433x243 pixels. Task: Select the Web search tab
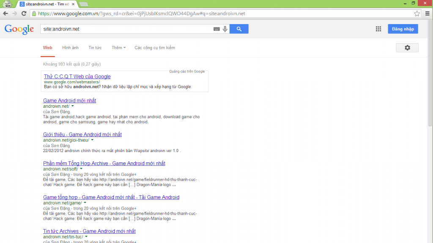point(47,48)
